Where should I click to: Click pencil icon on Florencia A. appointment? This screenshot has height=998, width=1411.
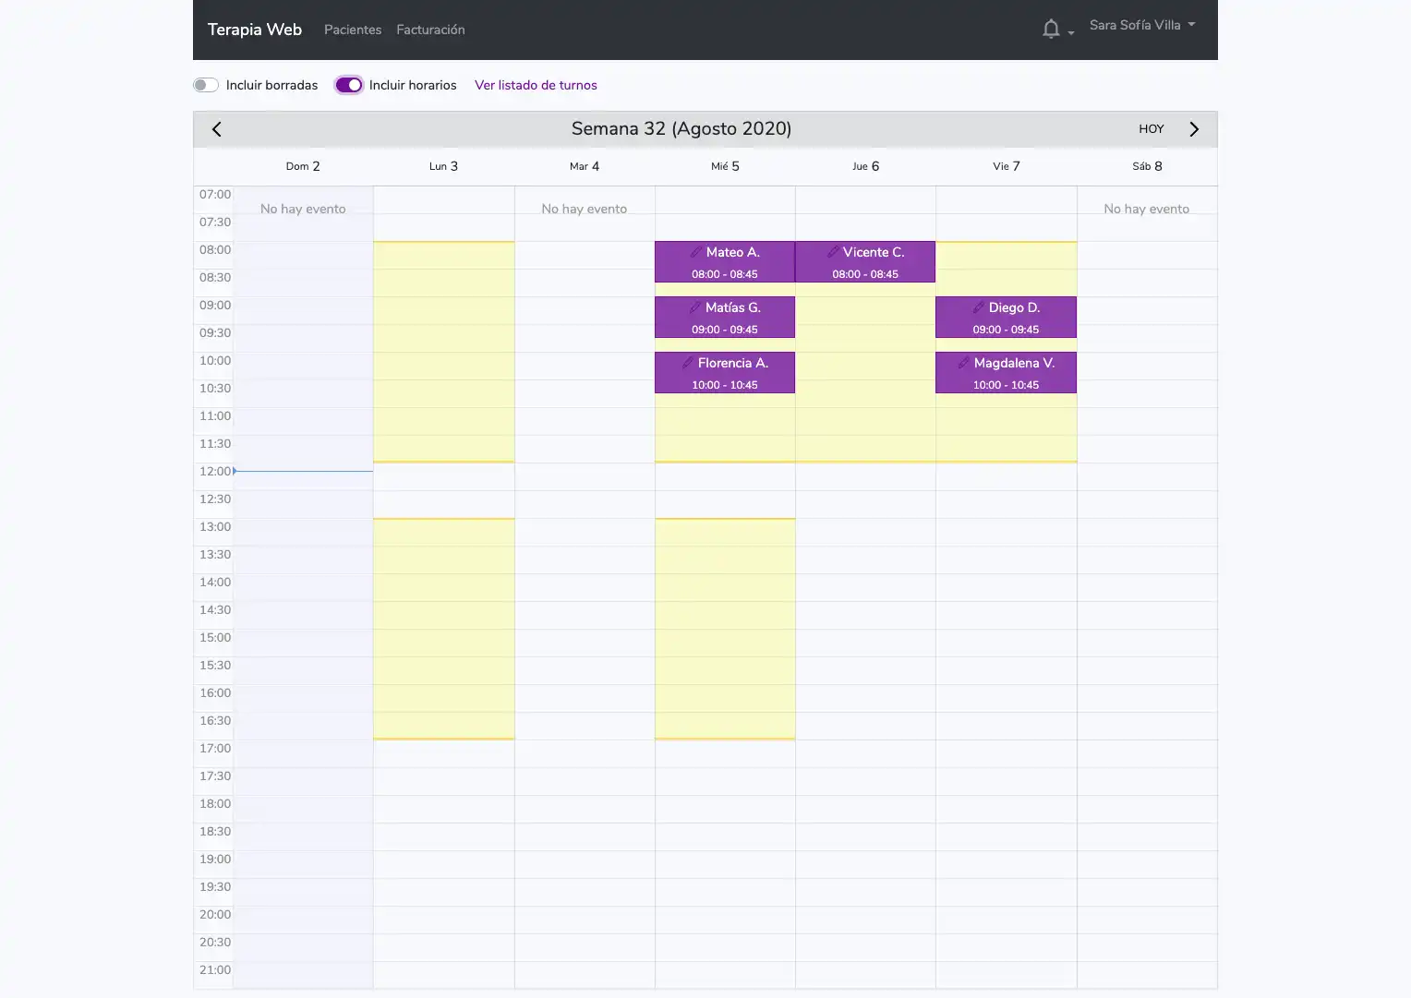tap(687, 363)
